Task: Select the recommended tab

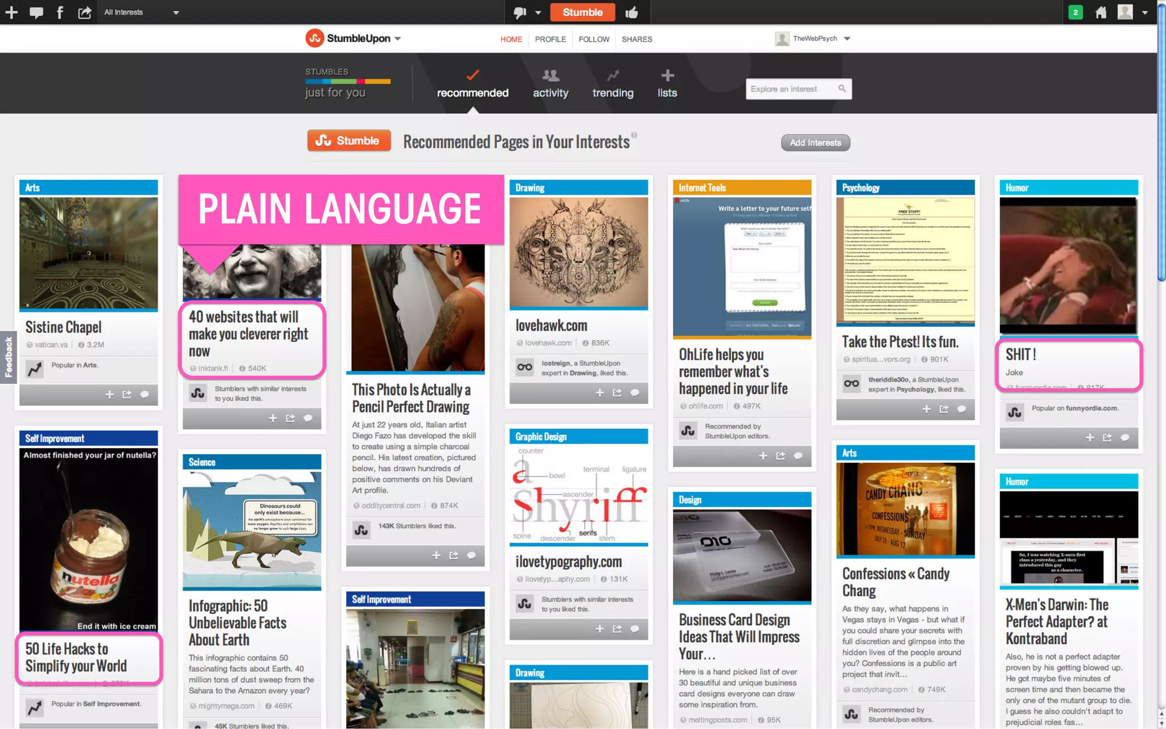Action: point(473,84)
